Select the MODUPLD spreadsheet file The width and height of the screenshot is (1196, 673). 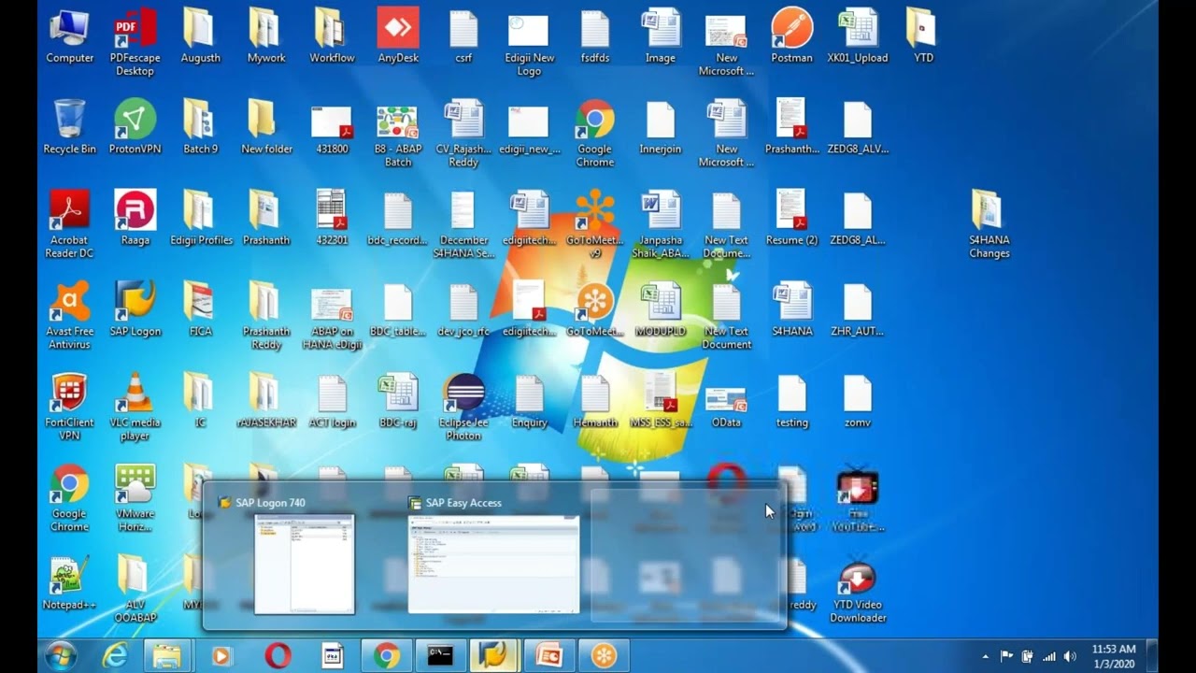pyautogui.click(x=660, y=310)
